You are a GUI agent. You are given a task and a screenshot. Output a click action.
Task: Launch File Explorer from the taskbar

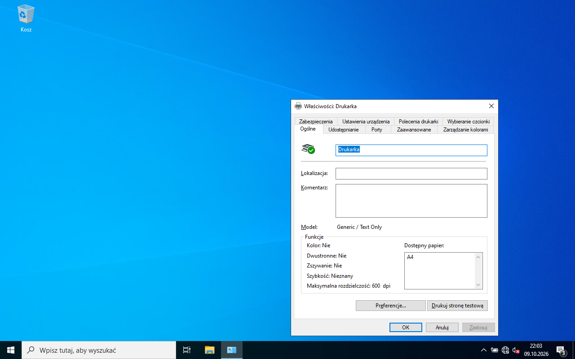coord(209,350)
